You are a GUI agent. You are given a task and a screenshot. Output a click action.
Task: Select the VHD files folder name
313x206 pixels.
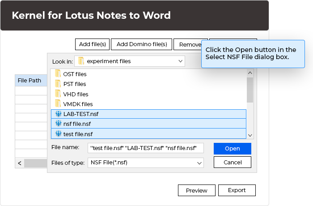tap(76, 94)
